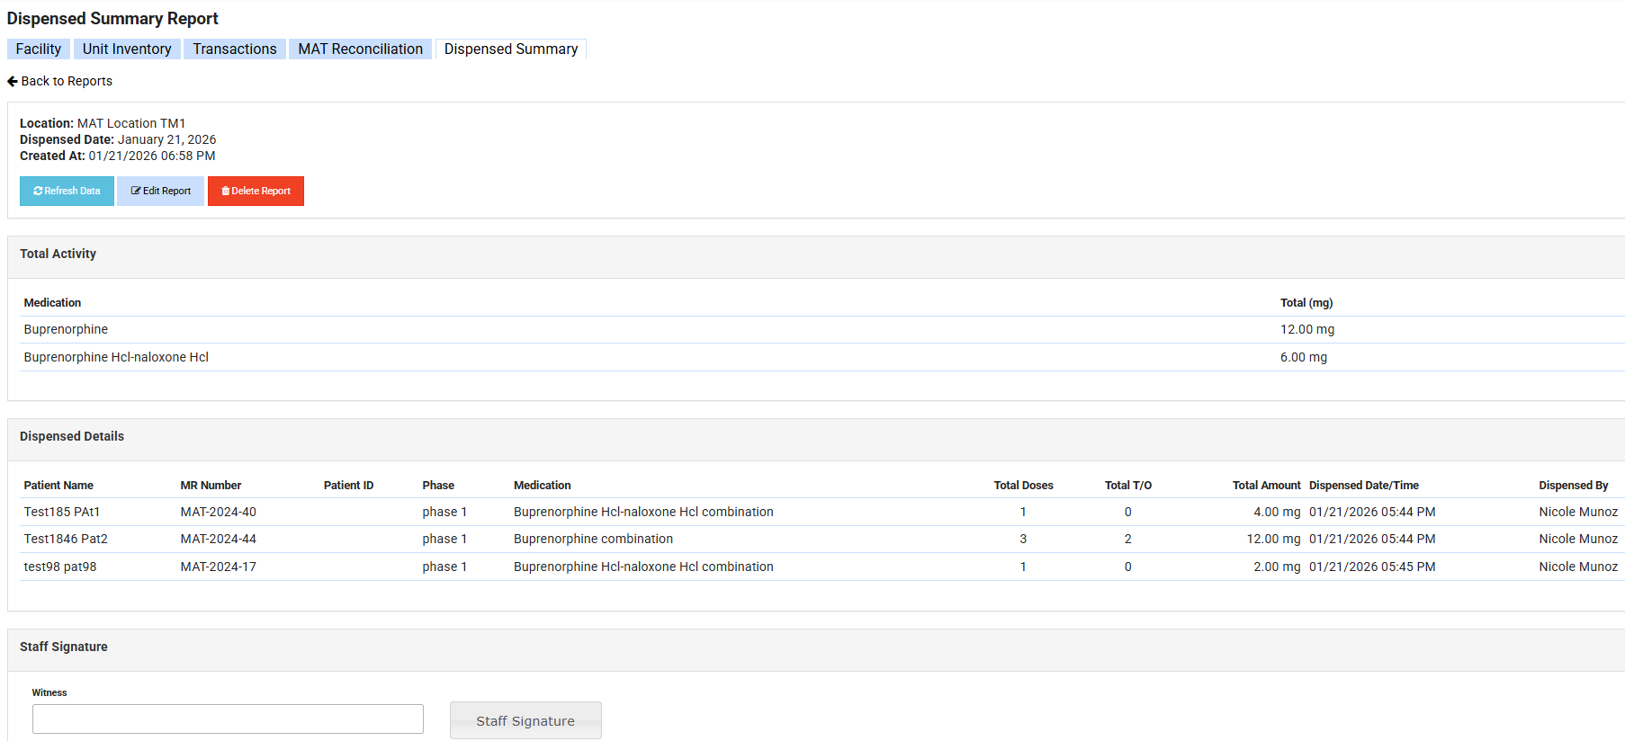Click into the Witness input field
This screenshot has height=741, width=1625.
pyautogui.click(x=228, y=719)
